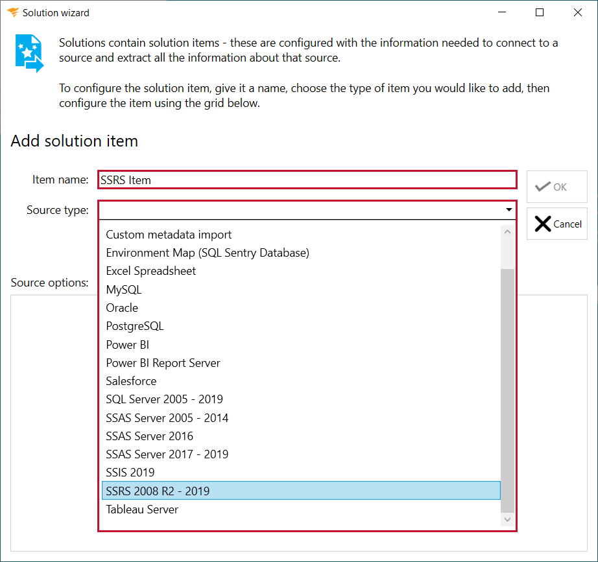Pick Excel Spreadsheet source type
Viewport: 598px width, 562px height.
[x=301, y=271]
